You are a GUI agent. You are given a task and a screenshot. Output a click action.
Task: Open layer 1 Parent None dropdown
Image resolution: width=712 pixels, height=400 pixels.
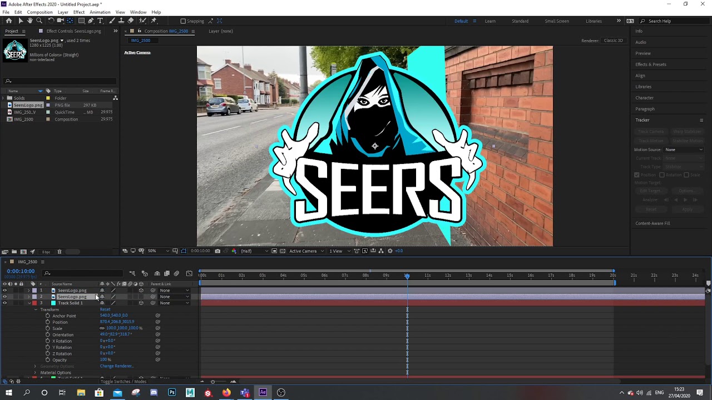pos(175,290)
